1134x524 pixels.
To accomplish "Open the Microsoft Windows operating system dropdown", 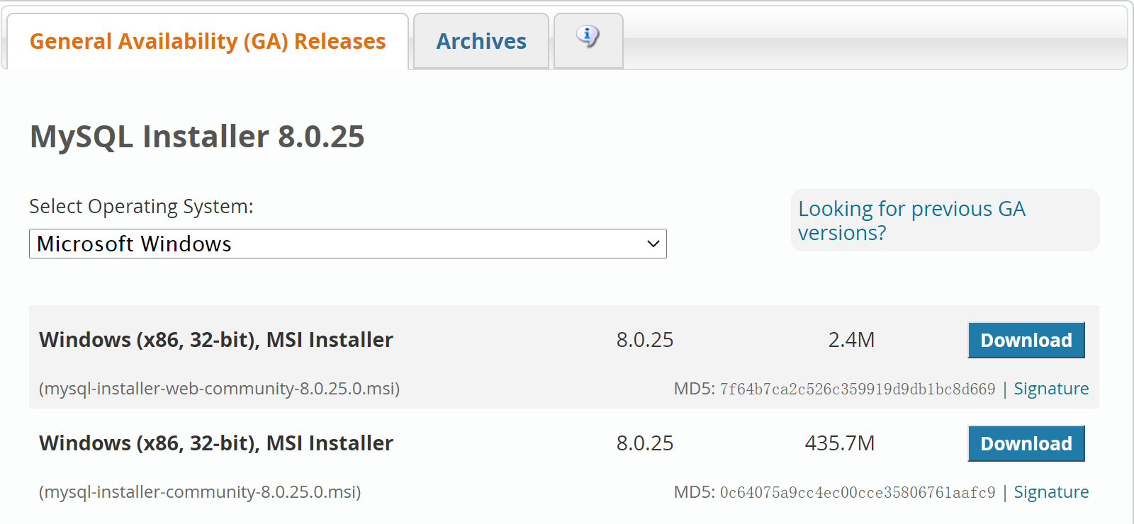I will click(348, 244).
